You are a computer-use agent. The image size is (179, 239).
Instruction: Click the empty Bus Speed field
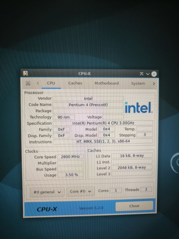pos(70,169)
